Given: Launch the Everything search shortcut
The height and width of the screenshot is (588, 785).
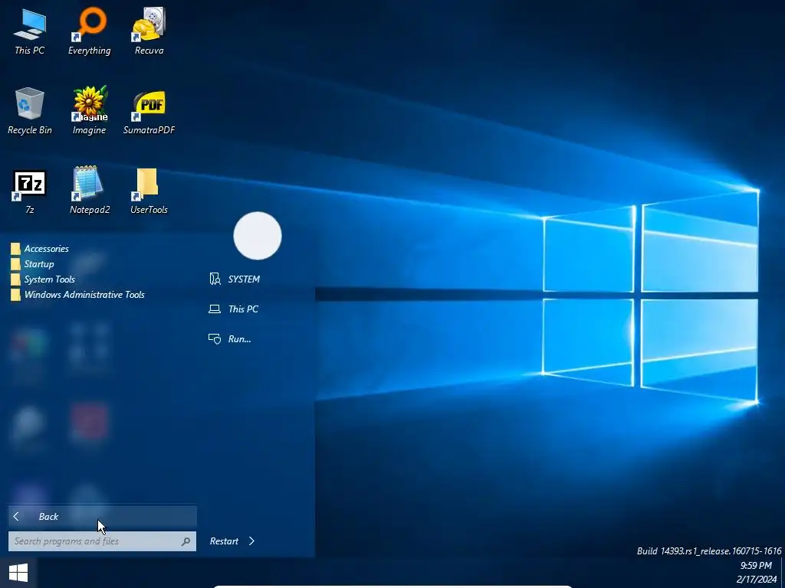Looking at the screenshot, I should (89, 31).
